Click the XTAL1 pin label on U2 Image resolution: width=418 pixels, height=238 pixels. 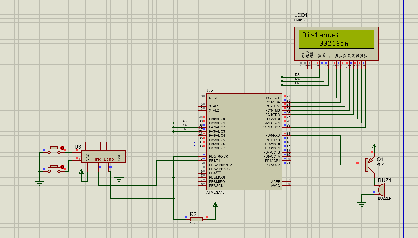coord(214,106)
